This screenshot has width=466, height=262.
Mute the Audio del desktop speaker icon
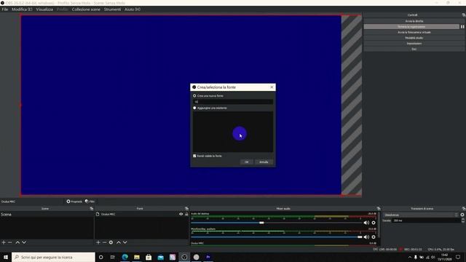(x=366, y=223)
